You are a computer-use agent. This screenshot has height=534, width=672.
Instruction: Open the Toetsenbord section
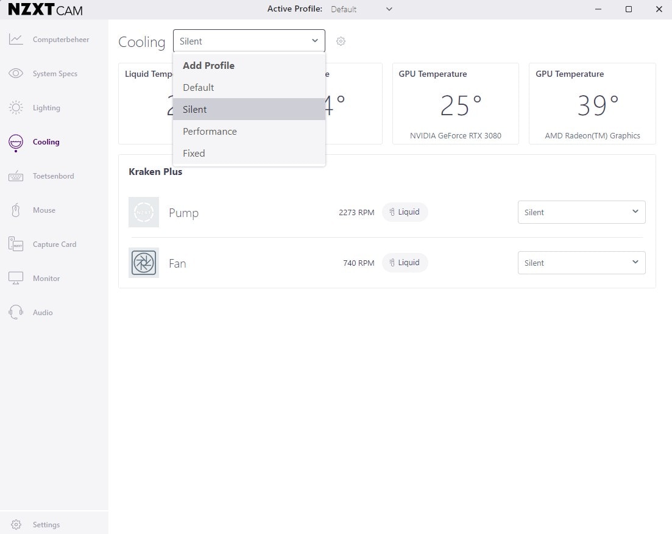point(53,176)
